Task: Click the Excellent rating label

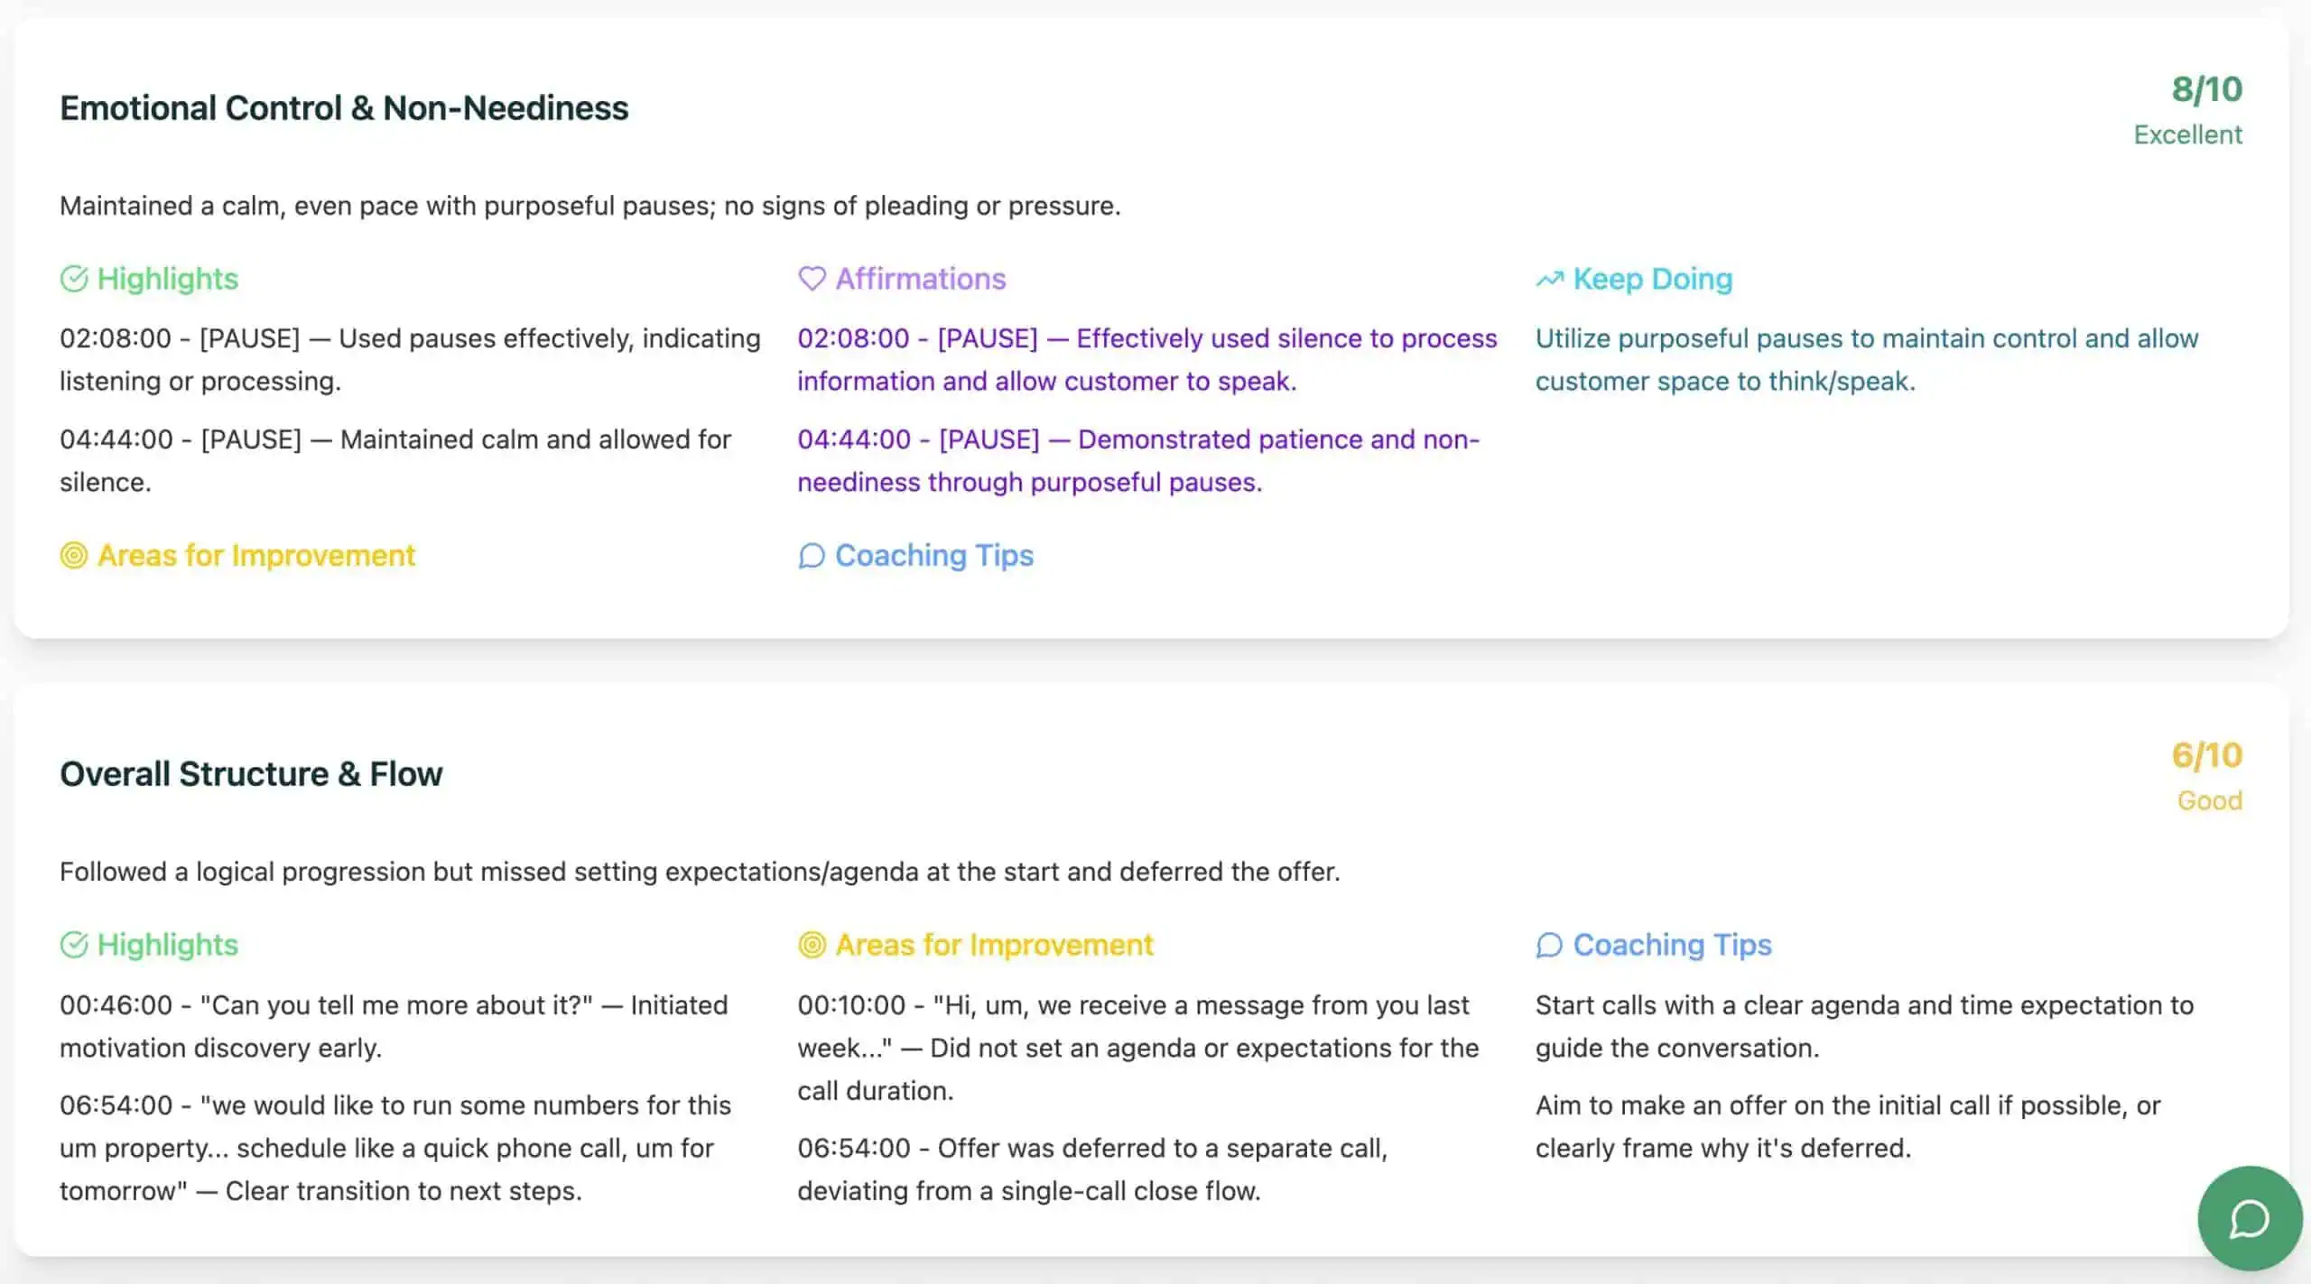Action: [2187, 134]
